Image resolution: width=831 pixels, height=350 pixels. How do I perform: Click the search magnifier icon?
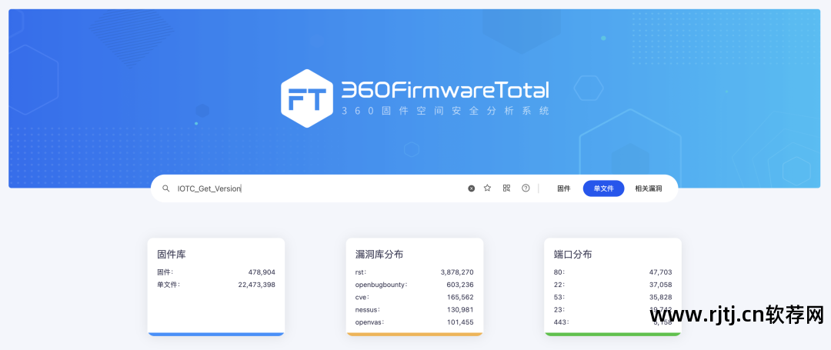click(x=166, y=188)
